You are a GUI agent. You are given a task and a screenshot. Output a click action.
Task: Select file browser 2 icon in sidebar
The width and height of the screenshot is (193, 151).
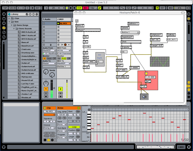click(x=4, y=33)
